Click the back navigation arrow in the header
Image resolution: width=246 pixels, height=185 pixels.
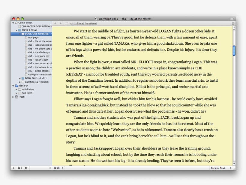55,23
